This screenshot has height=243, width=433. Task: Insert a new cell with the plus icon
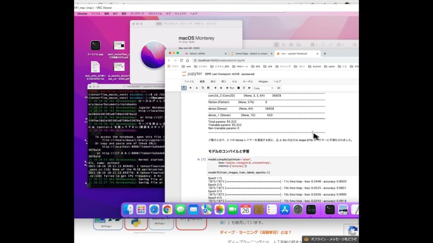coord(190,88)
